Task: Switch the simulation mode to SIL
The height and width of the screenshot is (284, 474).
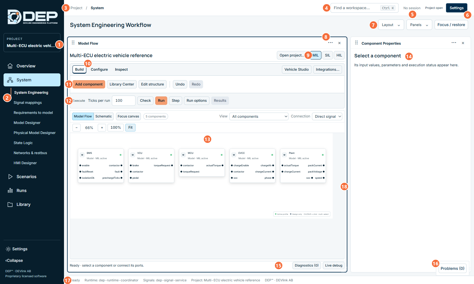Action: pyautogui.click(x=327, y=55)
